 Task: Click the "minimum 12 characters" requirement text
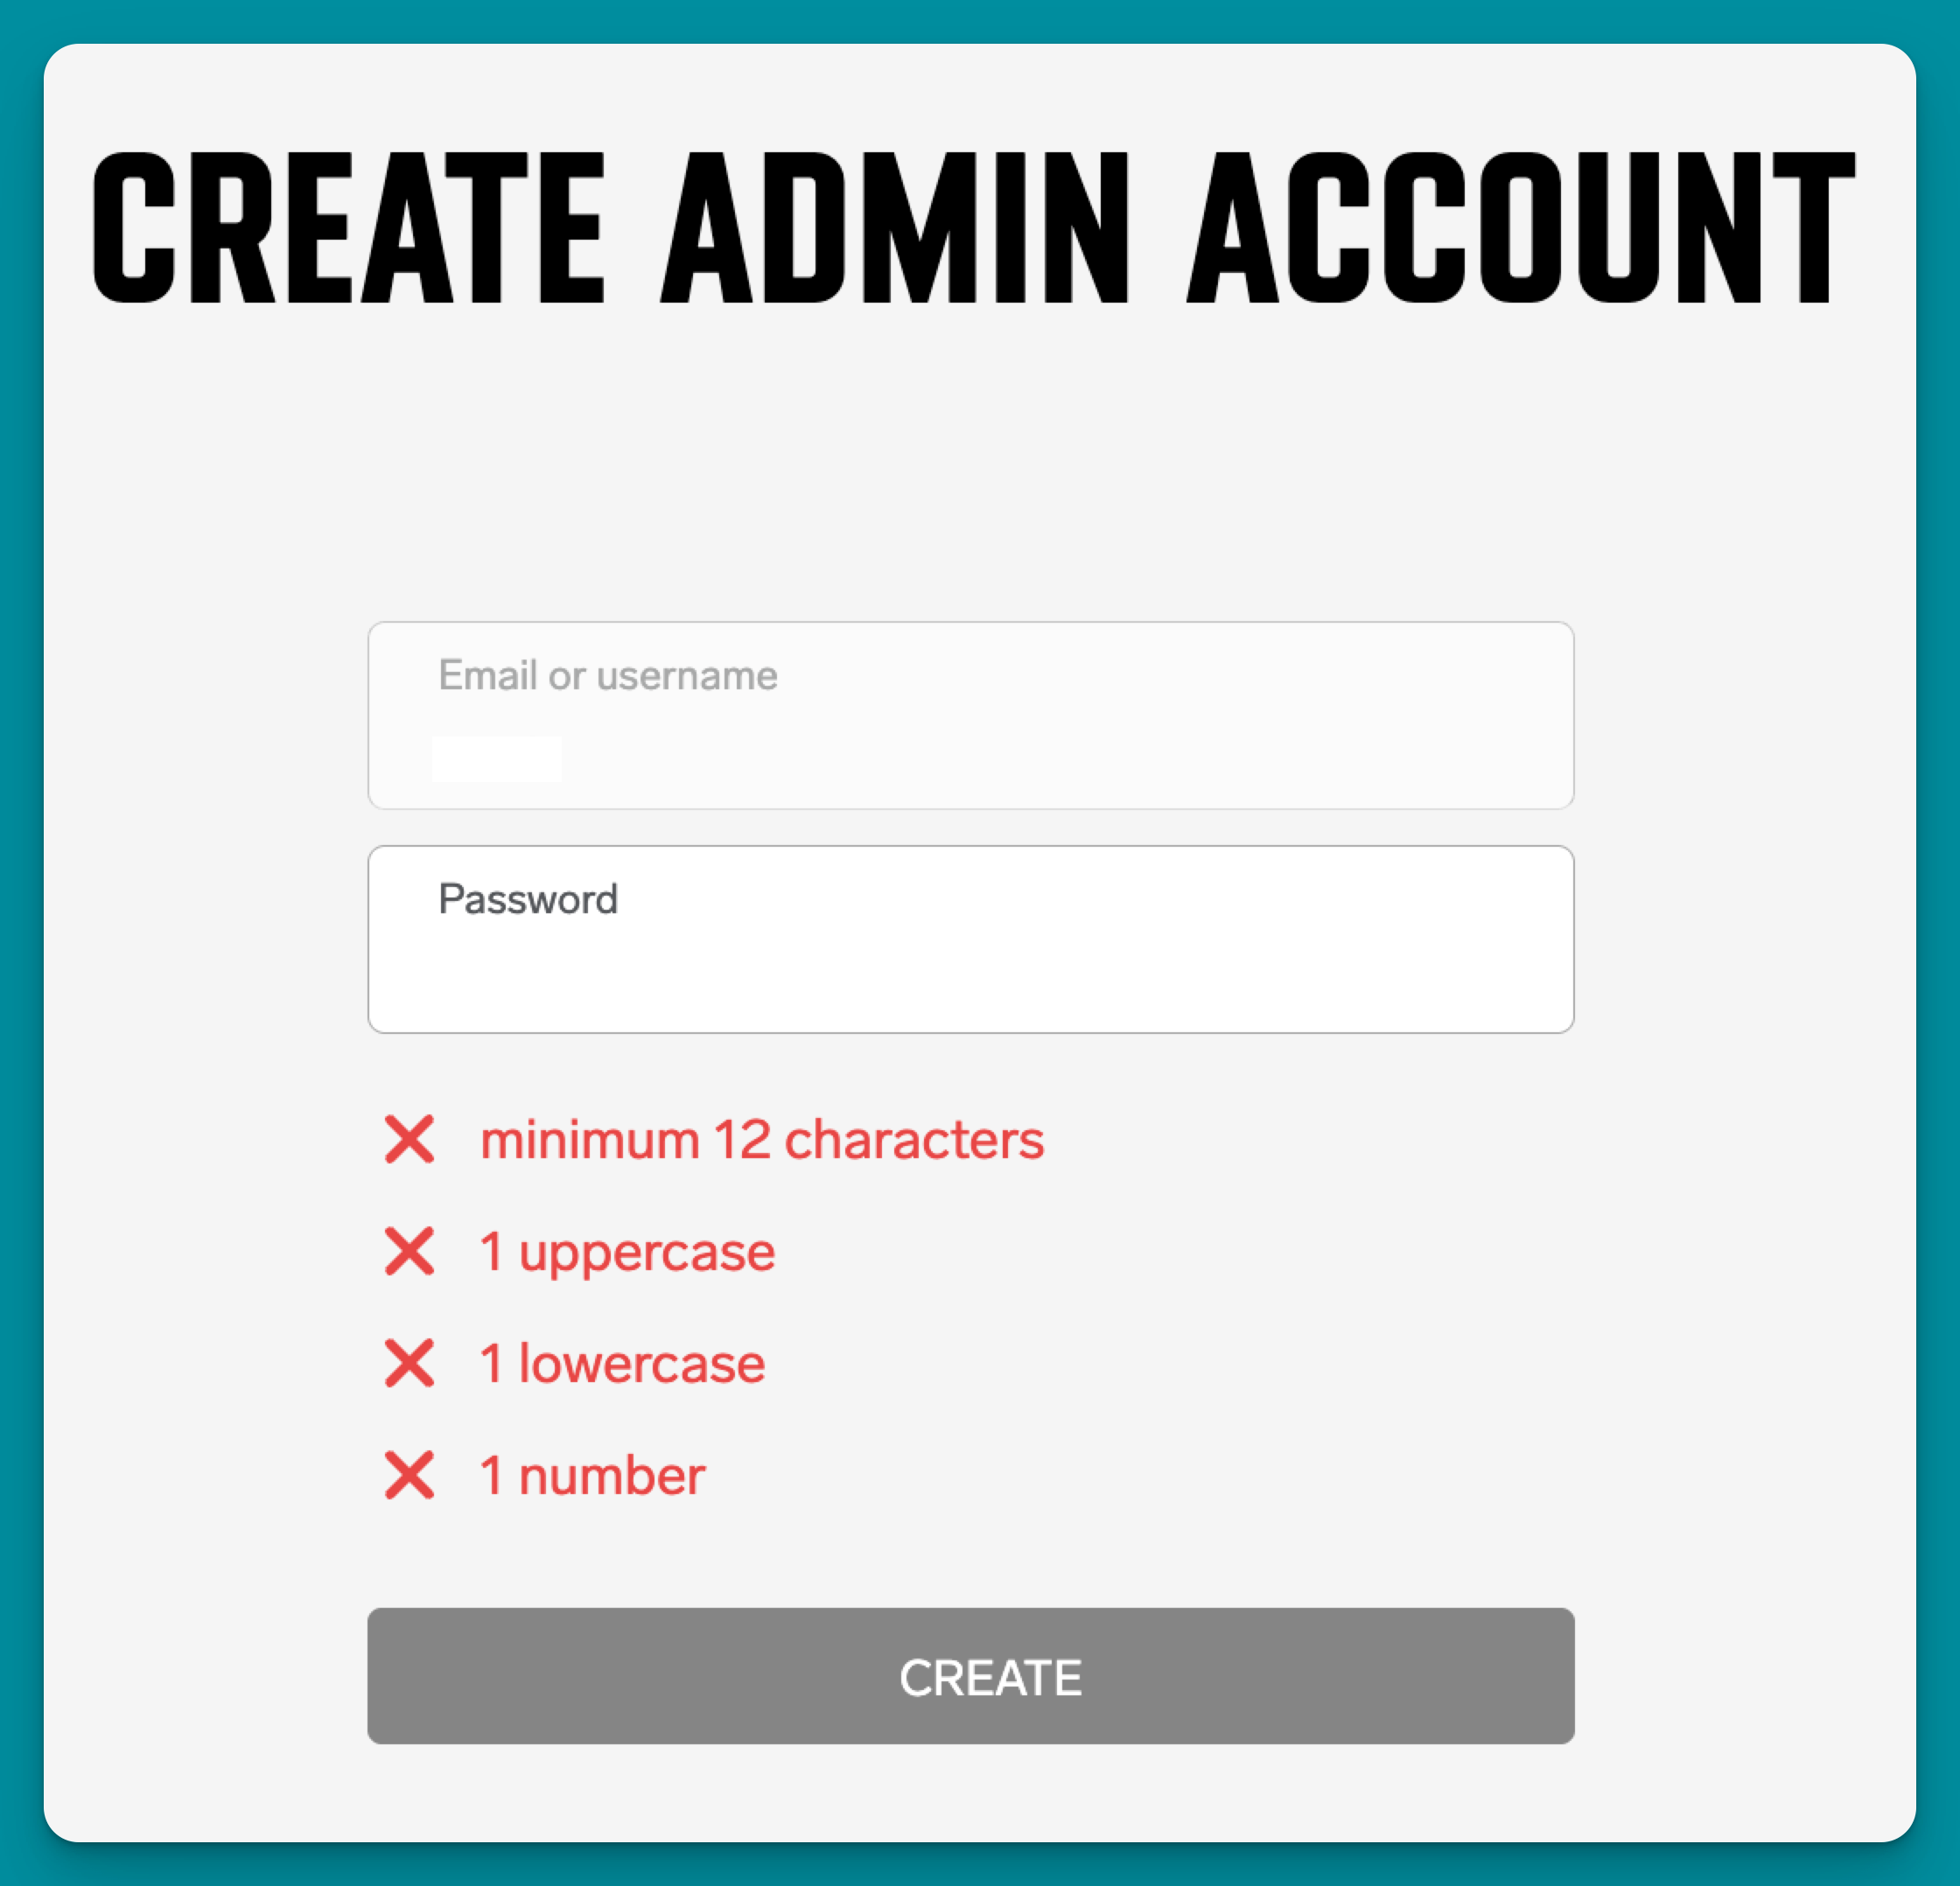pyautogui.click(x=762, y=1140)
